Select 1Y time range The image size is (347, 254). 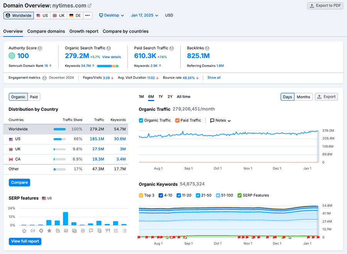click(161, 97)
